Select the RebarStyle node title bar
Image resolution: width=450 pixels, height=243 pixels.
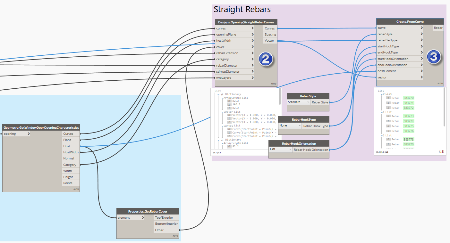coord(308,96)
